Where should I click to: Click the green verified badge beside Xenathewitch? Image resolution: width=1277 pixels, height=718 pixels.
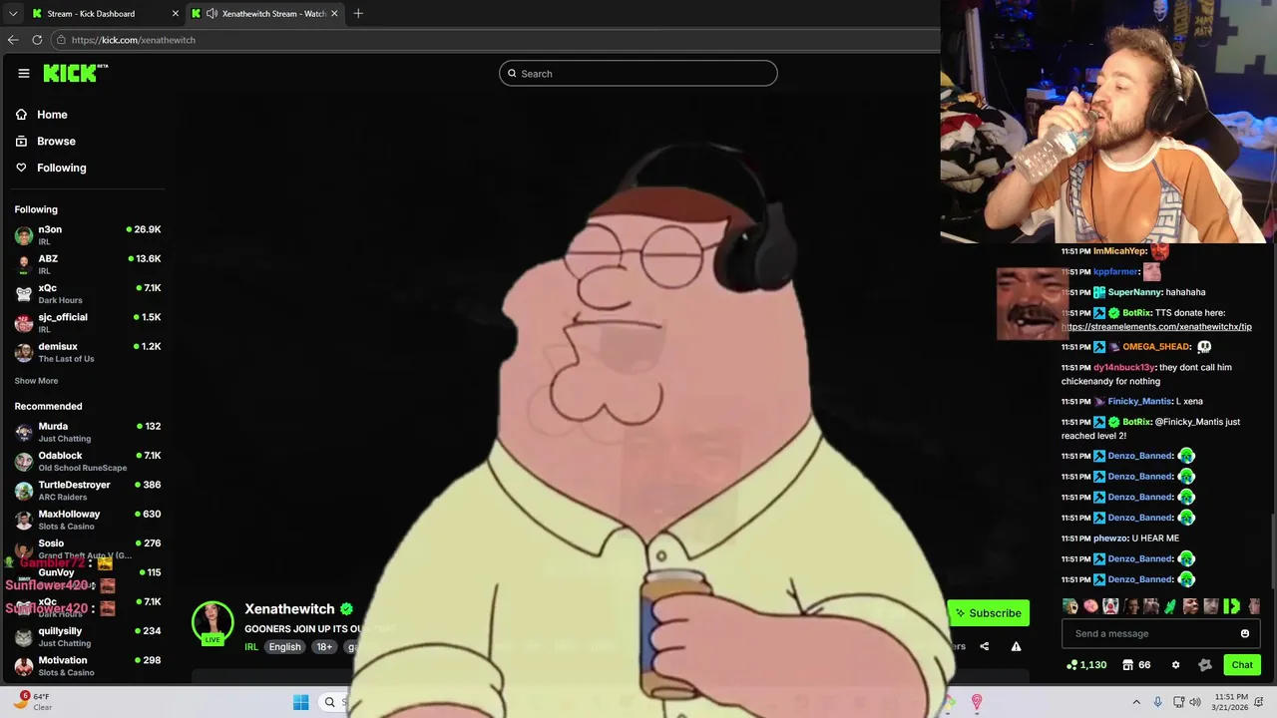(x=346, y=609)
